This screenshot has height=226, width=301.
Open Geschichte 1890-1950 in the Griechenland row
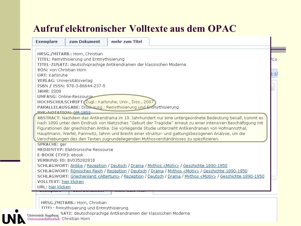pos(242,176)
